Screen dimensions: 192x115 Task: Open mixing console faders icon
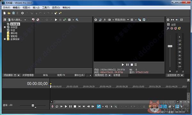pyautogui.click(x=181, y=20)
